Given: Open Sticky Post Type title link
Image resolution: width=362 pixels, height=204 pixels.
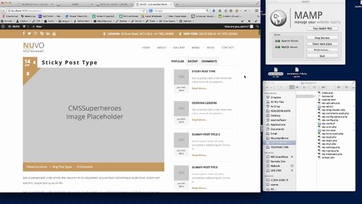Looking at the screenshot, I should coord(70,62).
